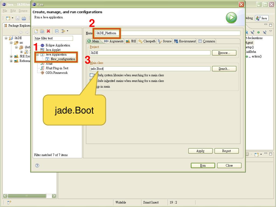
Task: Click the Project field containing JADE
Action: click(150, 53)
